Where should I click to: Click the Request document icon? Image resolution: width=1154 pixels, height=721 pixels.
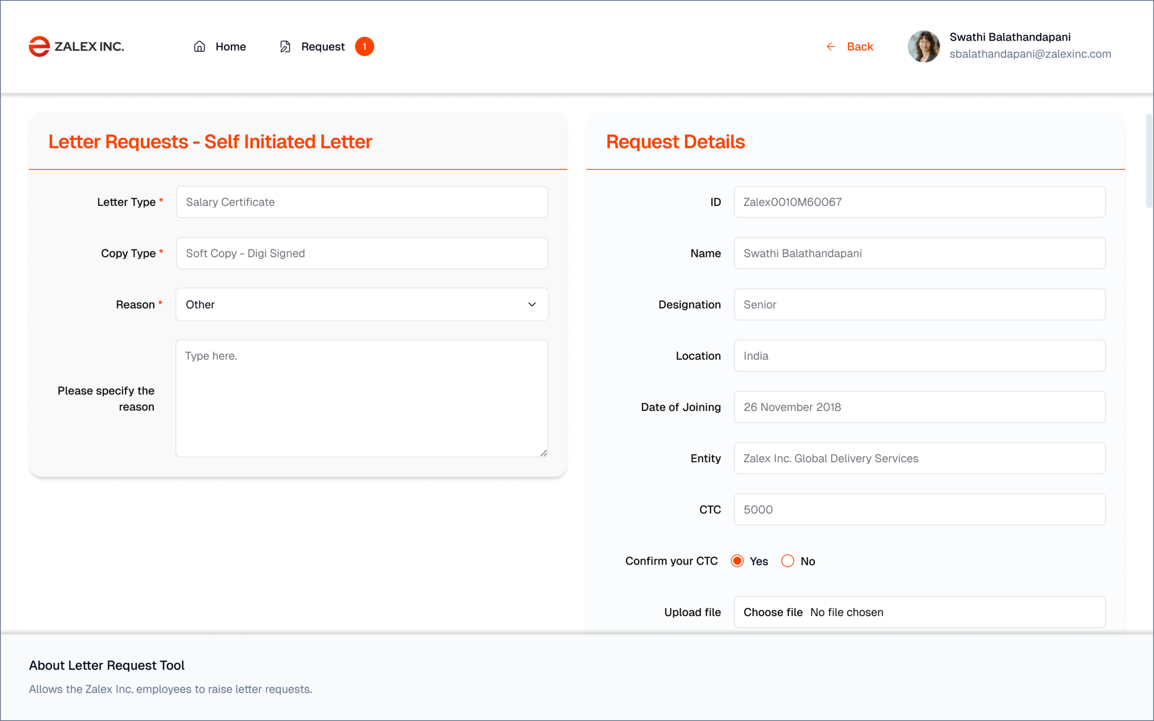[285, 46]
